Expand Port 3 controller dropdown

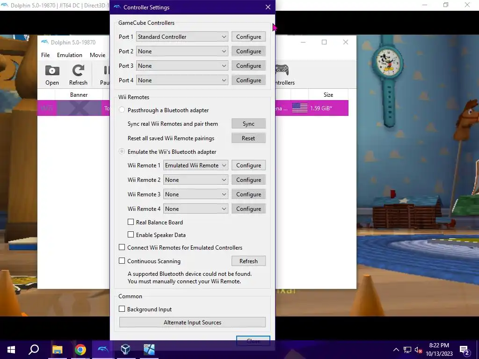pyautogui.click(x=182, y=65)
